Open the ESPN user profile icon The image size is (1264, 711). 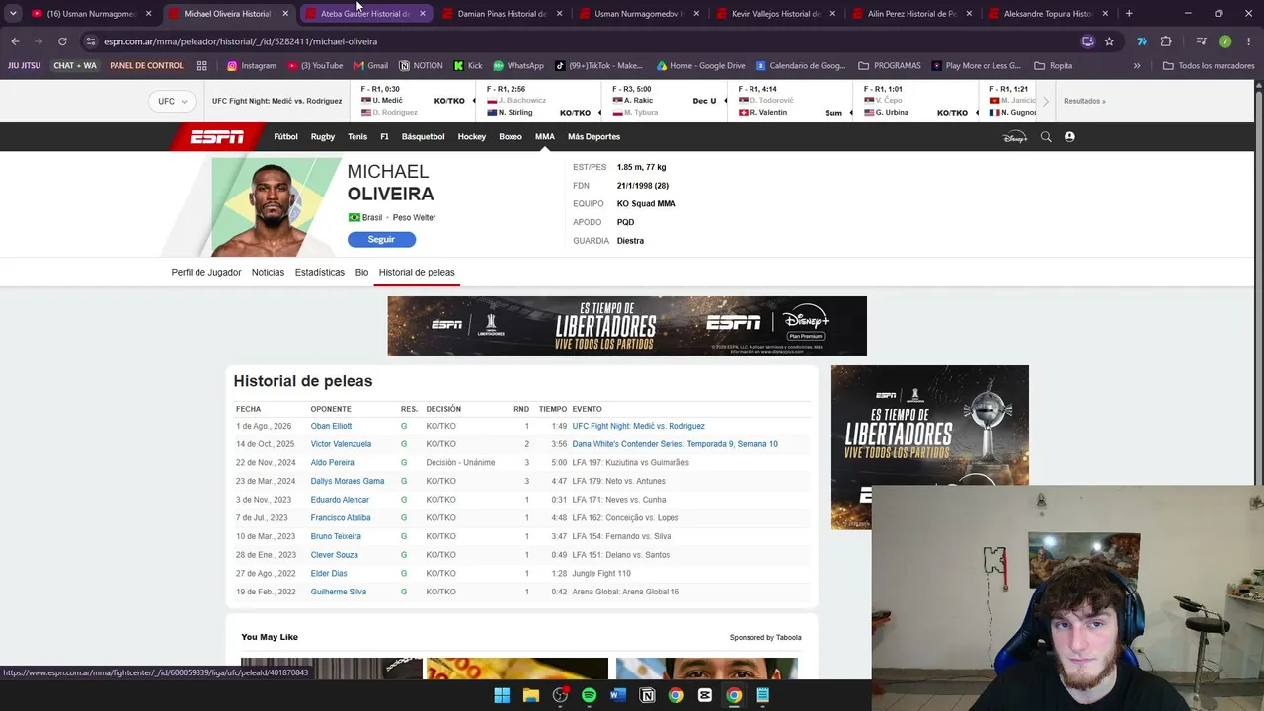1069,137
